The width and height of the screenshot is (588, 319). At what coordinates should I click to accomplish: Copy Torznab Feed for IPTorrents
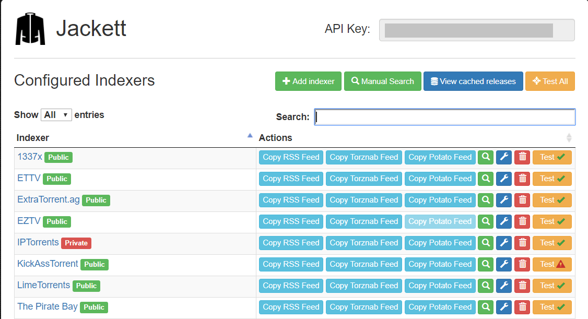click(364, 243)
